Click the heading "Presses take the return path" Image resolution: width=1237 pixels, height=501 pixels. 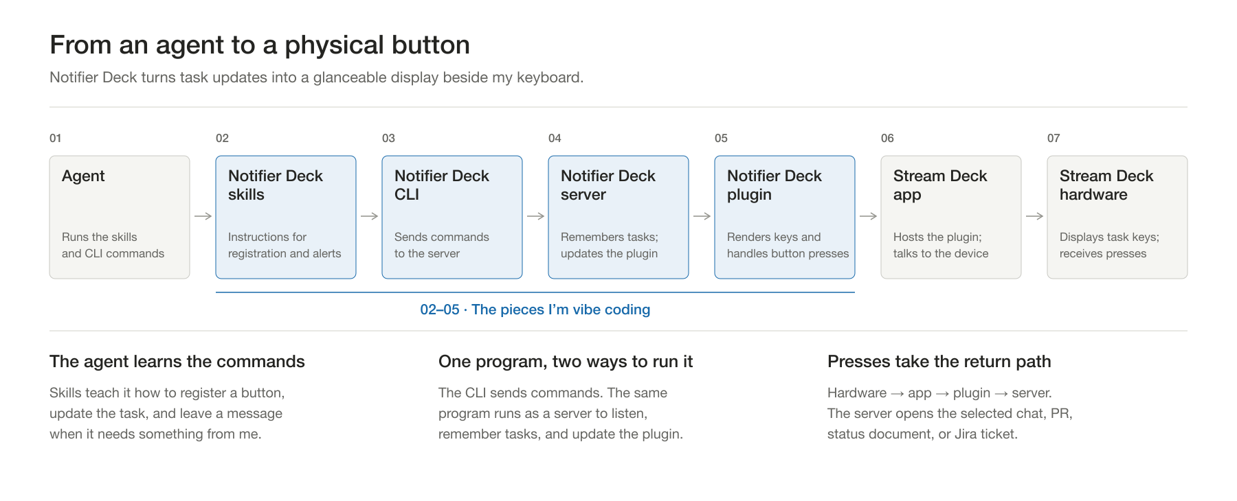[939, 362]
